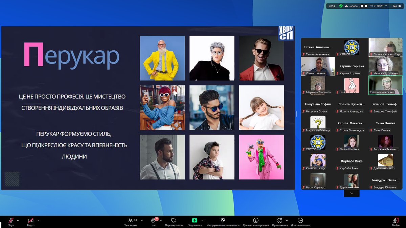This screenshot has width=406, height=228.
Task: Click slide text ПЕРУКАР ФОРМУЄМО СТИЛЬ
Action: [x=74, y=134]
